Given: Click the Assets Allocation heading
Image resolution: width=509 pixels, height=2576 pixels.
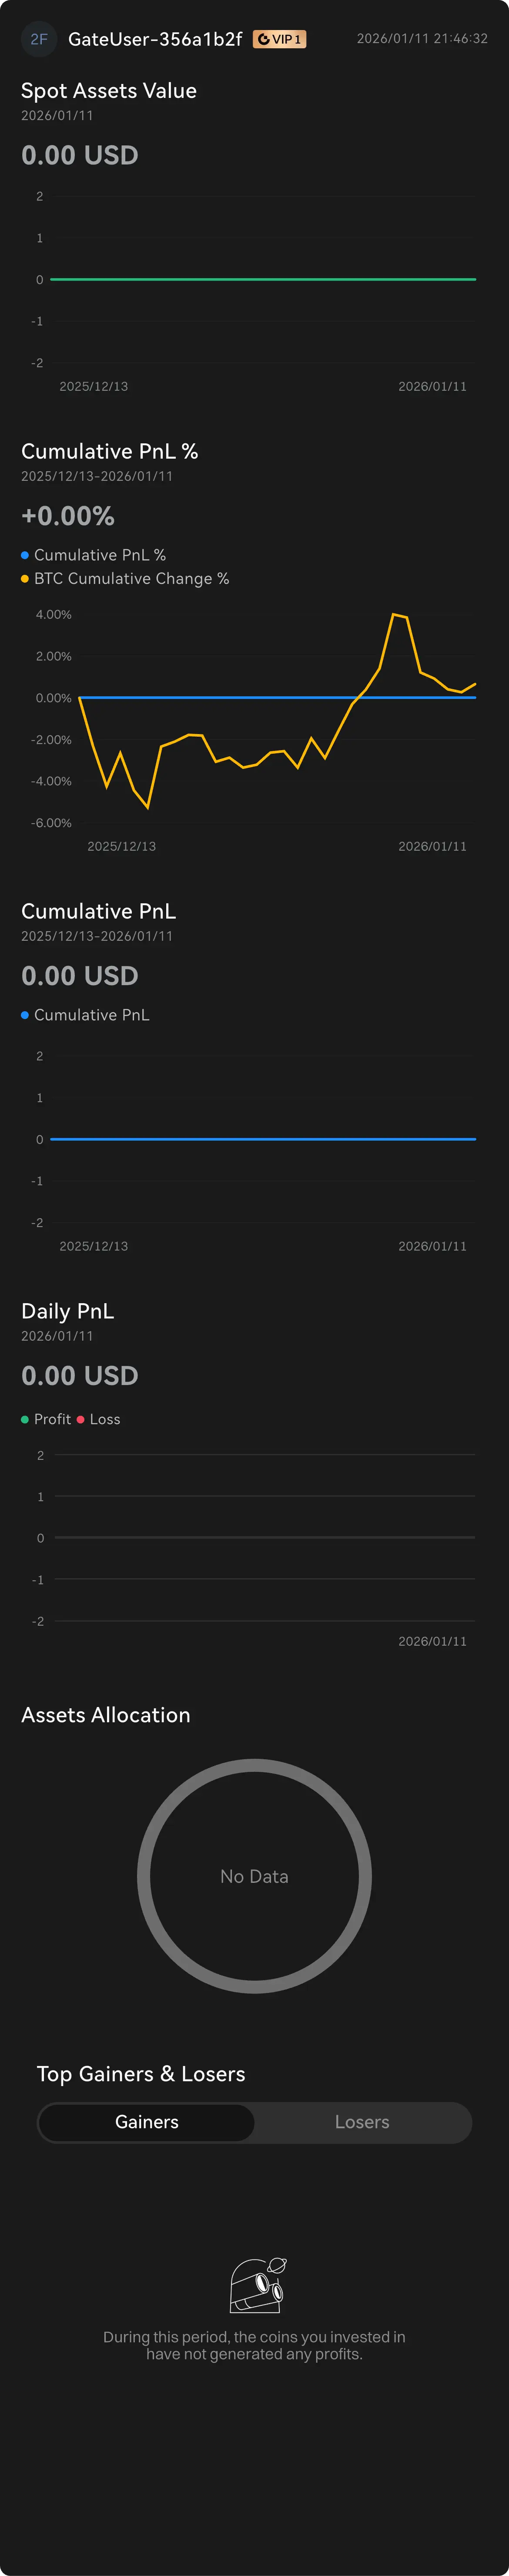Looking at the screenshot, I should coord(106,1715).
